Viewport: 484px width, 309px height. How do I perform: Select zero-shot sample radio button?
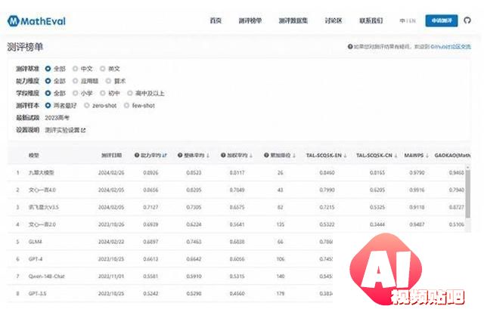(87, 106)
